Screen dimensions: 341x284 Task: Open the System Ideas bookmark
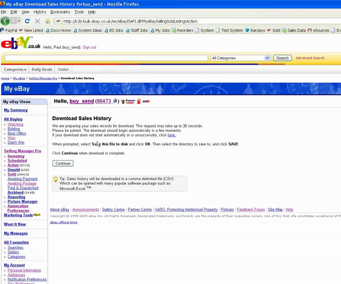pos(88,30)
